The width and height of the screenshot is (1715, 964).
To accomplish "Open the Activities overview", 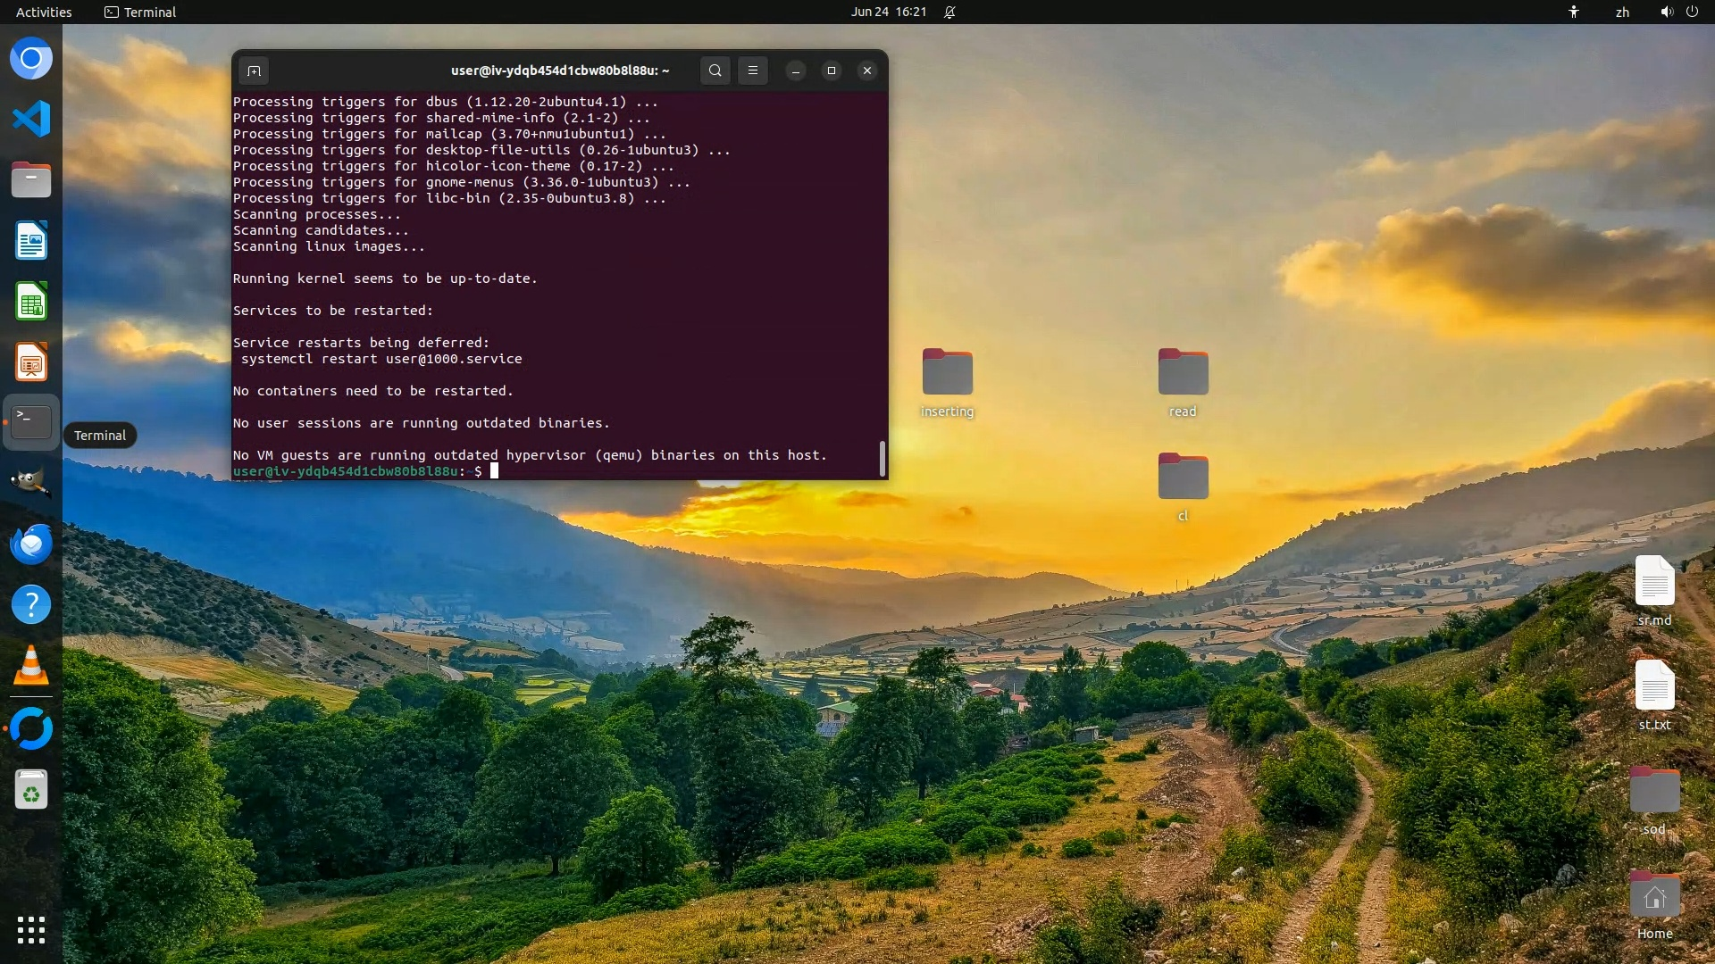I will 44,12.
